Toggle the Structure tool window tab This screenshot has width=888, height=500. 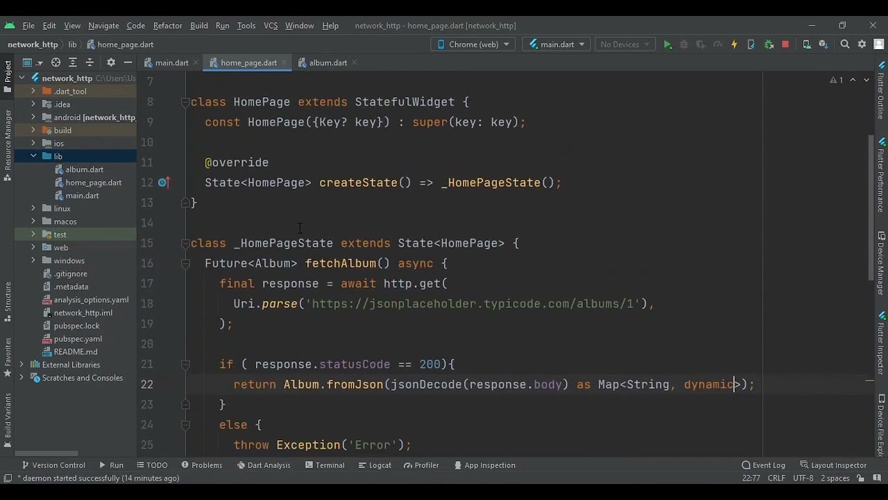click(8, 301)
